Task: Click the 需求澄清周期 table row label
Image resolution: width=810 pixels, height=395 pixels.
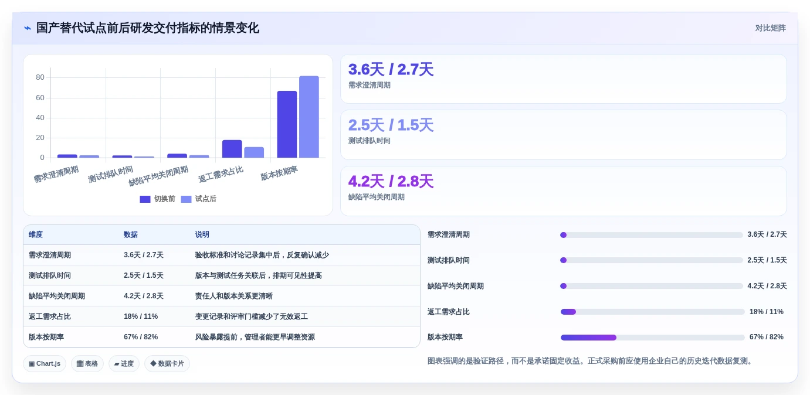Action: point(50,255)
